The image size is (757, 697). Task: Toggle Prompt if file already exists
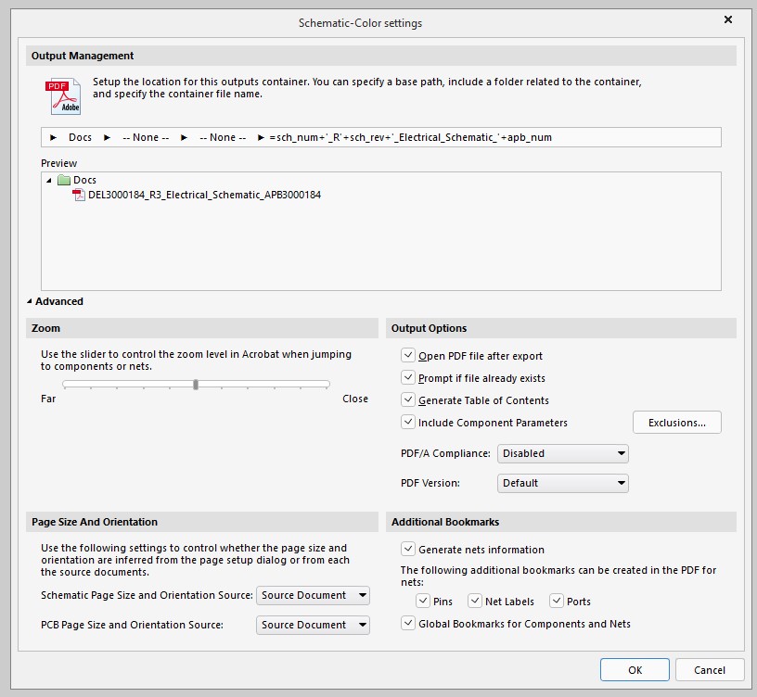408,377
